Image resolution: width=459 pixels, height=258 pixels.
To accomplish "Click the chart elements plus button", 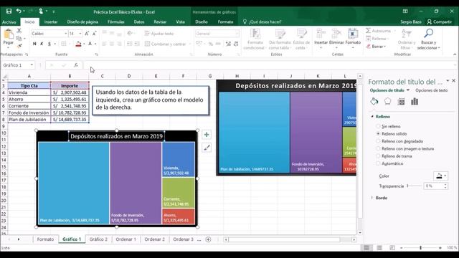I will point(207,135).
